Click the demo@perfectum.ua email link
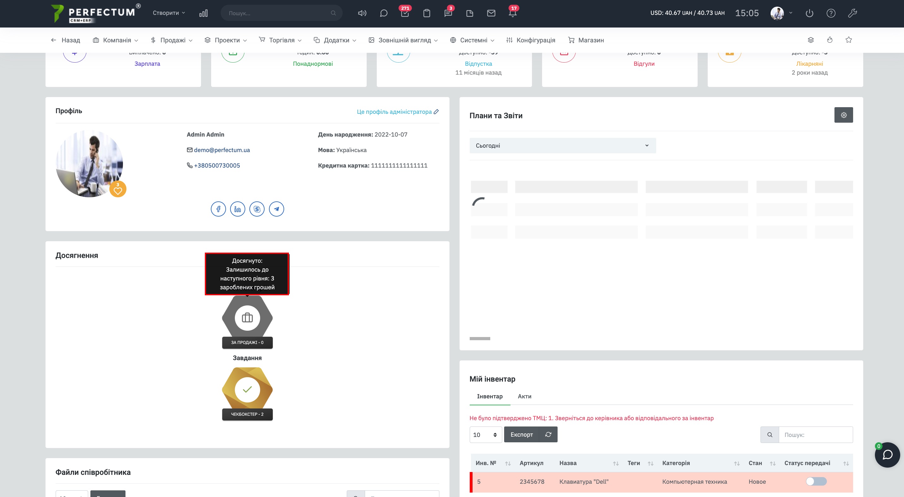The width and height of the screenshot is (904, 497). point(222,150)
